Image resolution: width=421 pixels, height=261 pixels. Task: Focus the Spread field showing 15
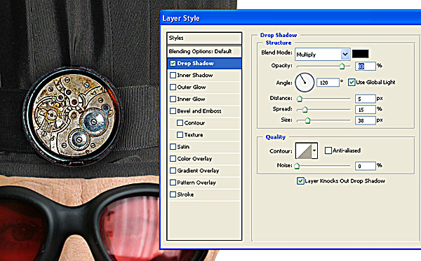365,109
